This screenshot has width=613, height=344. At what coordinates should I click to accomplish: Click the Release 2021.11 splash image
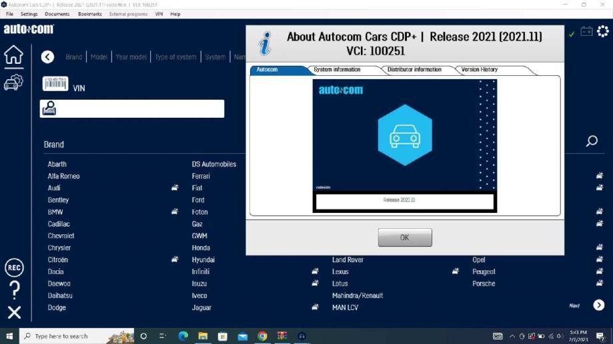point(405,146)
